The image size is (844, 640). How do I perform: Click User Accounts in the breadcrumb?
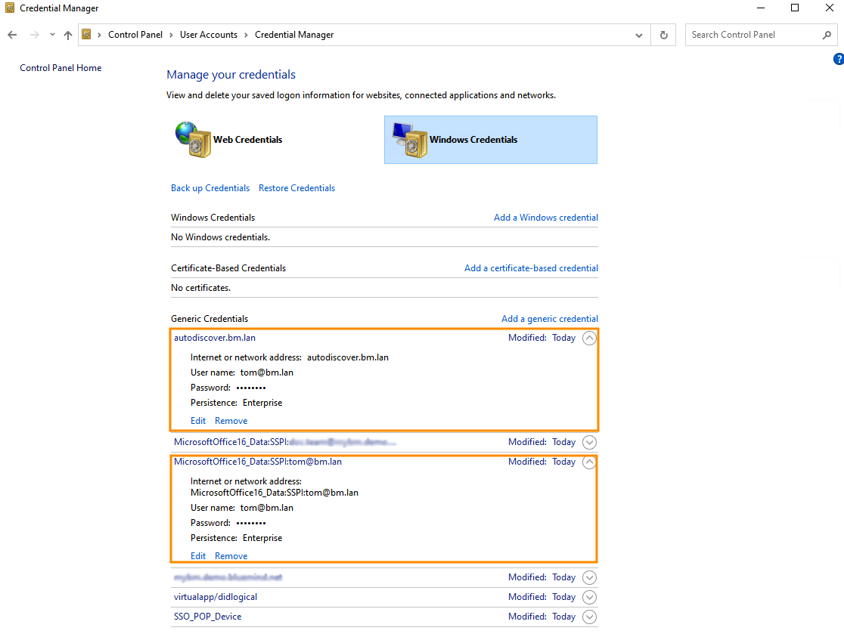[x=208, y=35]
